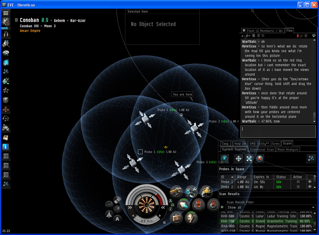Image resolution: width=319 pixels, height=235 pixels.
Task: Click the destroy active probes red X icon
Action: (260, 159)
